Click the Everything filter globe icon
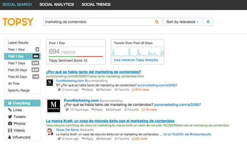Image resolution: width=247 pixels, height=144 pixels. [10, 103]
